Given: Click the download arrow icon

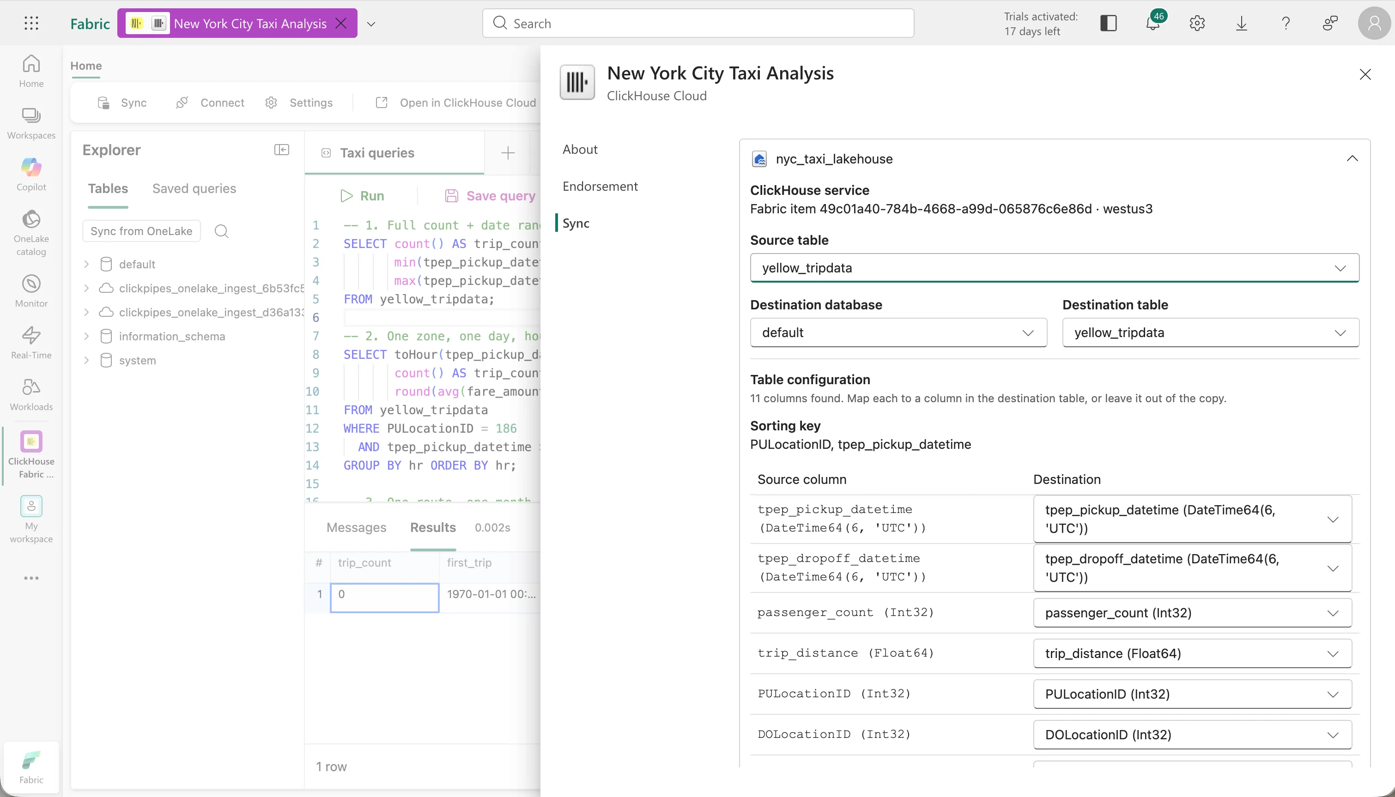Looking at the screenshot, I should click(1242, 23).
